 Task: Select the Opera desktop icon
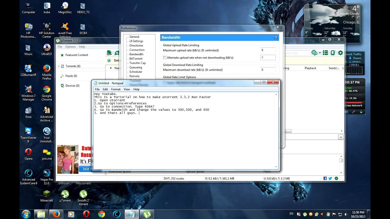pos(28,154)
